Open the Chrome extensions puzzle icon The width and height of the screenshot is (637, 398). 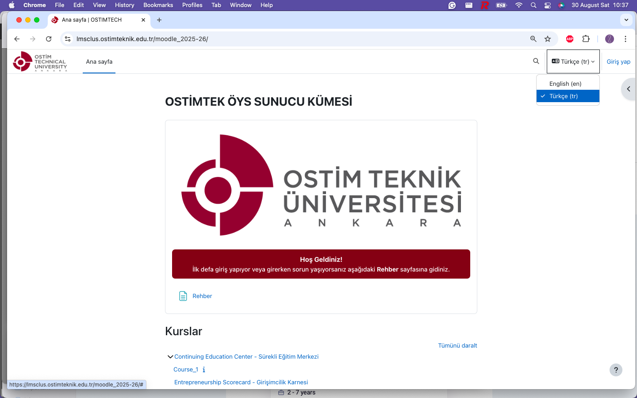point(586,39)
